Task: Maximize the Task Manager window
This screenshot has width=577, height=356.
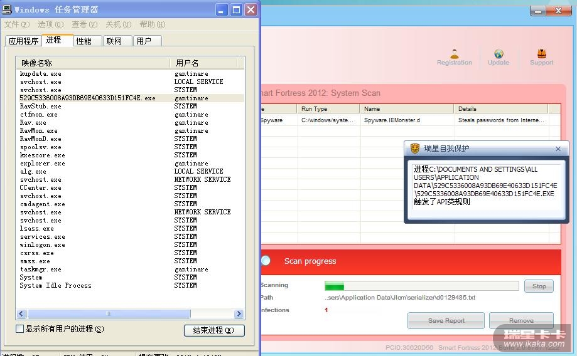Action: [x=236, y=10]
